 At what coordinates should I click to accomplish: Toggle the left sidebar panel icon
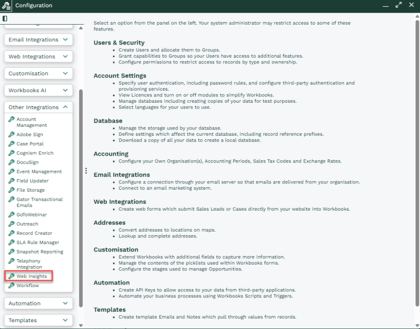pos(5,18)
